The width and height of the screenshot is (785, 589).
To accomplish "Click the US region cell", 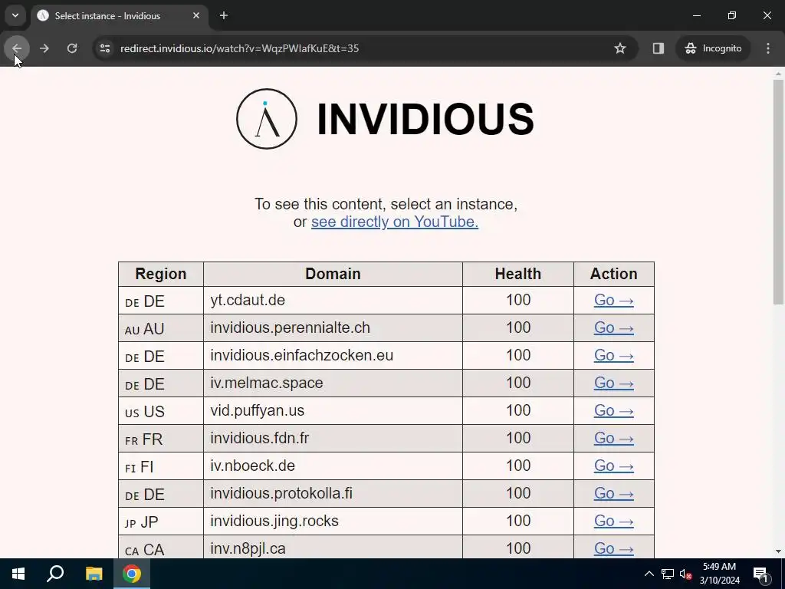I will [x=161, y=411].
